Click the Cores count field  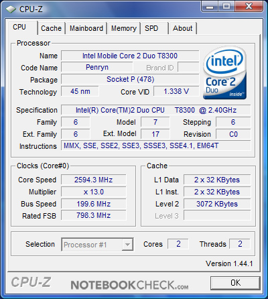(178, 244)
